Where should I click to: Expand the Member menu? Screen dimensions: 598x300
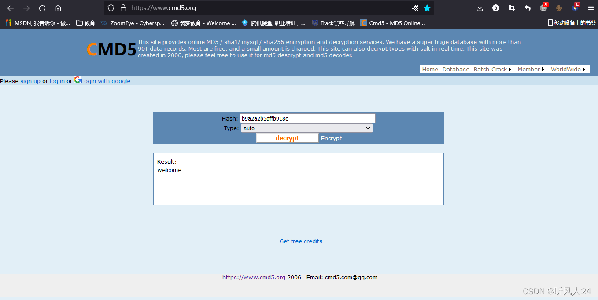coord(531,70)
